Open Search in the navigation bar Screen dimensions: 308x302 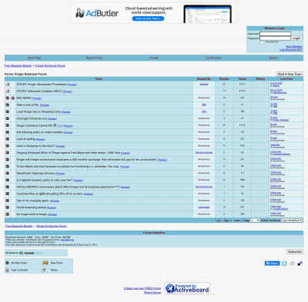[x=273, y=58]
